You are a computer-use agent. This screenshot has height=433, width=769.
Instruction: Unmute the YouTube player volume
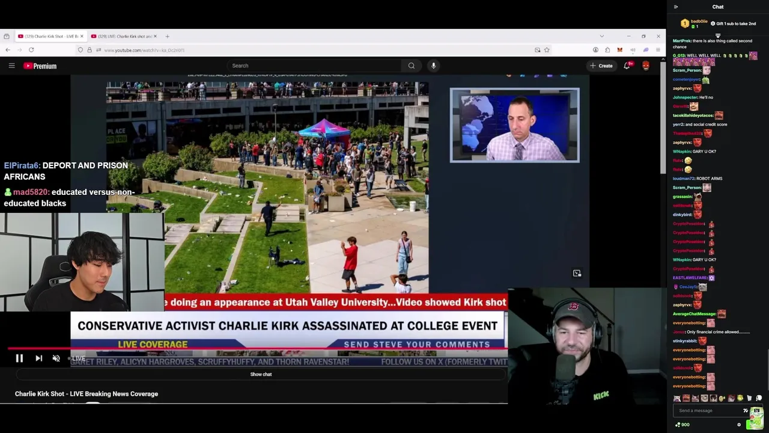[x=56, y=358]
